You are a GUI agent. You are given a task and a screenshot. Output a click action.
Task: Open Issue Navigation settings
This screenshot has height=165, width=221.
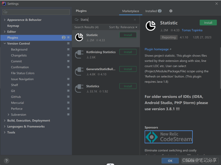(22, 79)
